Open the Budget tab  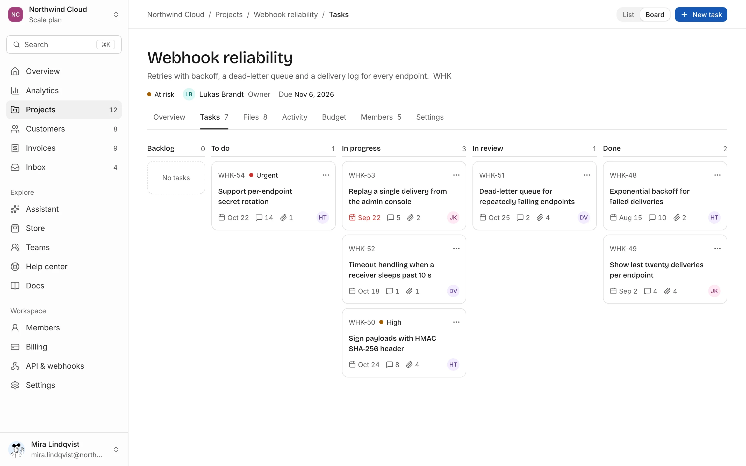334,117
